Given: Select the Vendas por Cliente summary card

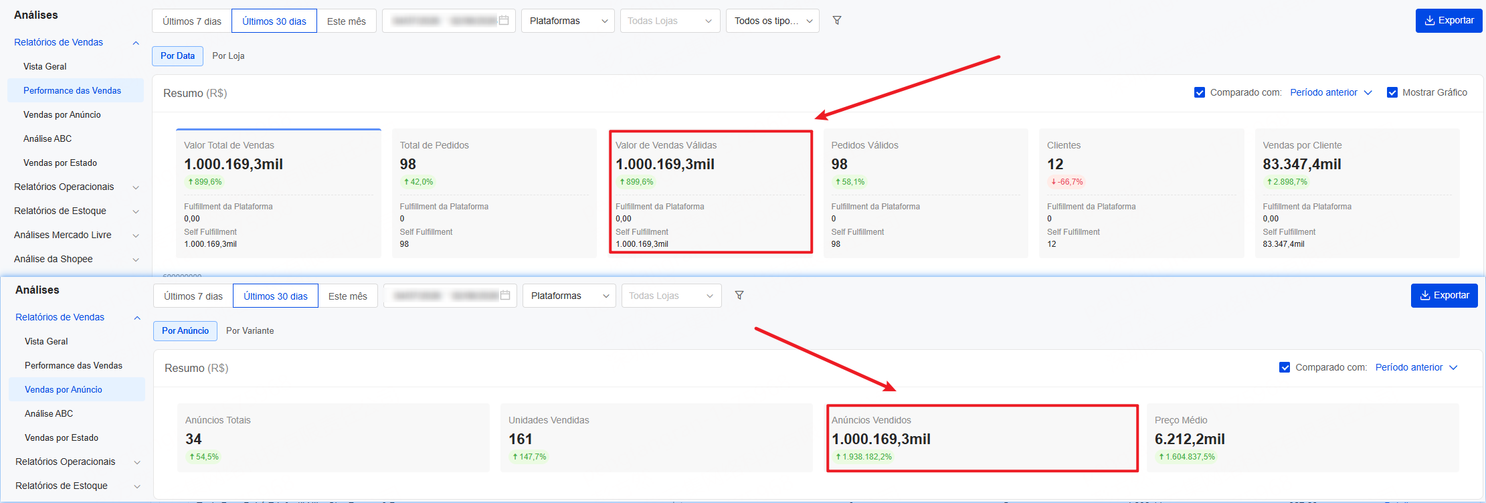Looking at the screenshot, I should tap(1358, 193).
